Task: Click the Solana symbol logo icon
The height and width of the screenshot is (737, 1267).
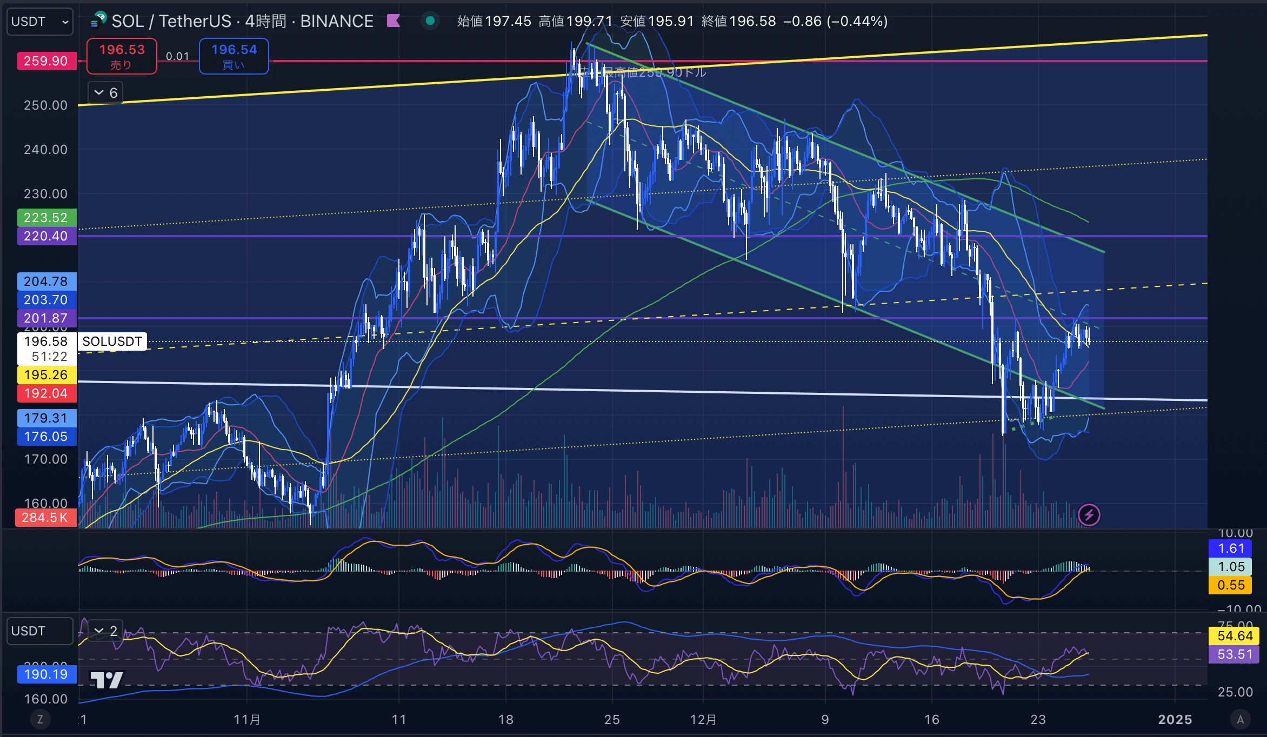Action: point(98,21)
